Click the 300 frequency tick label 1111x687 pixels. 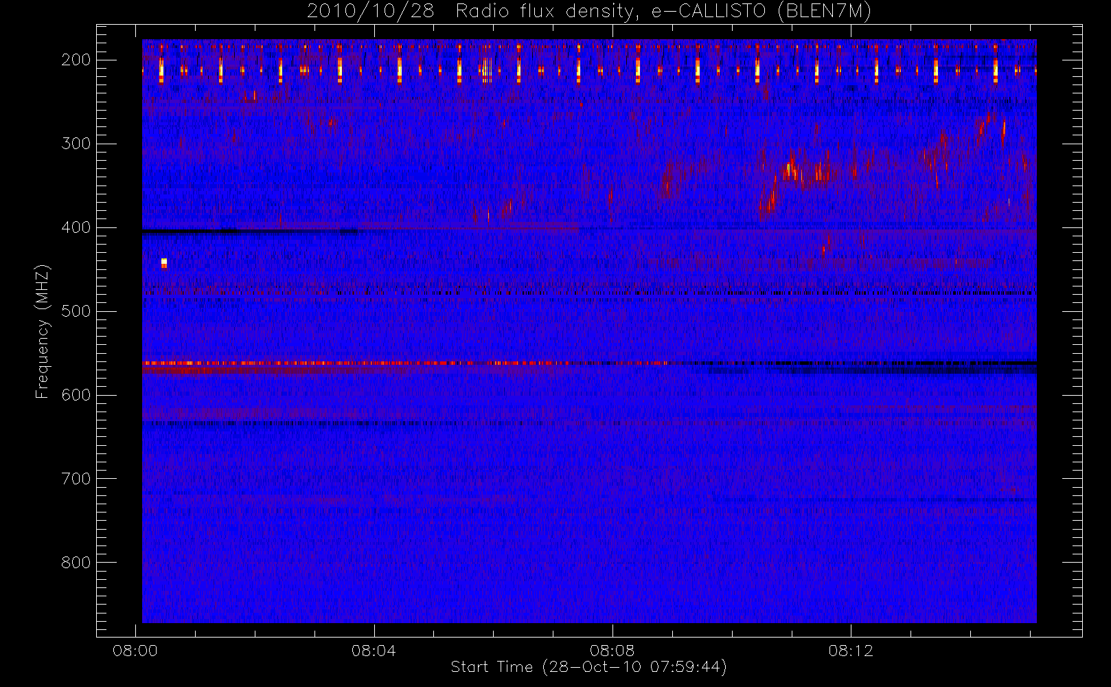76,144
